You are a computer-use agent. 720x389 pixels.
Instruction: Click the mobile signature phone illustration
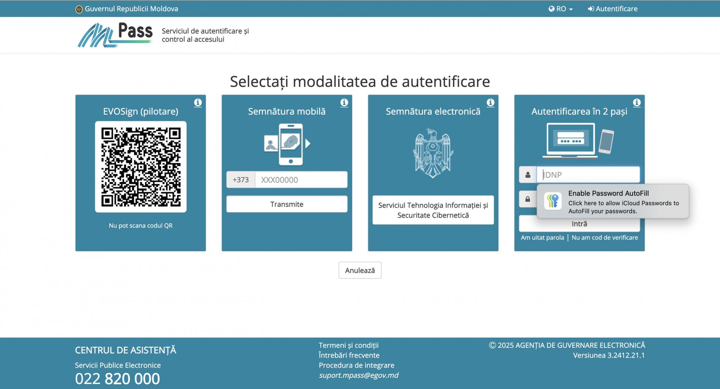click(x=287, y=145)
